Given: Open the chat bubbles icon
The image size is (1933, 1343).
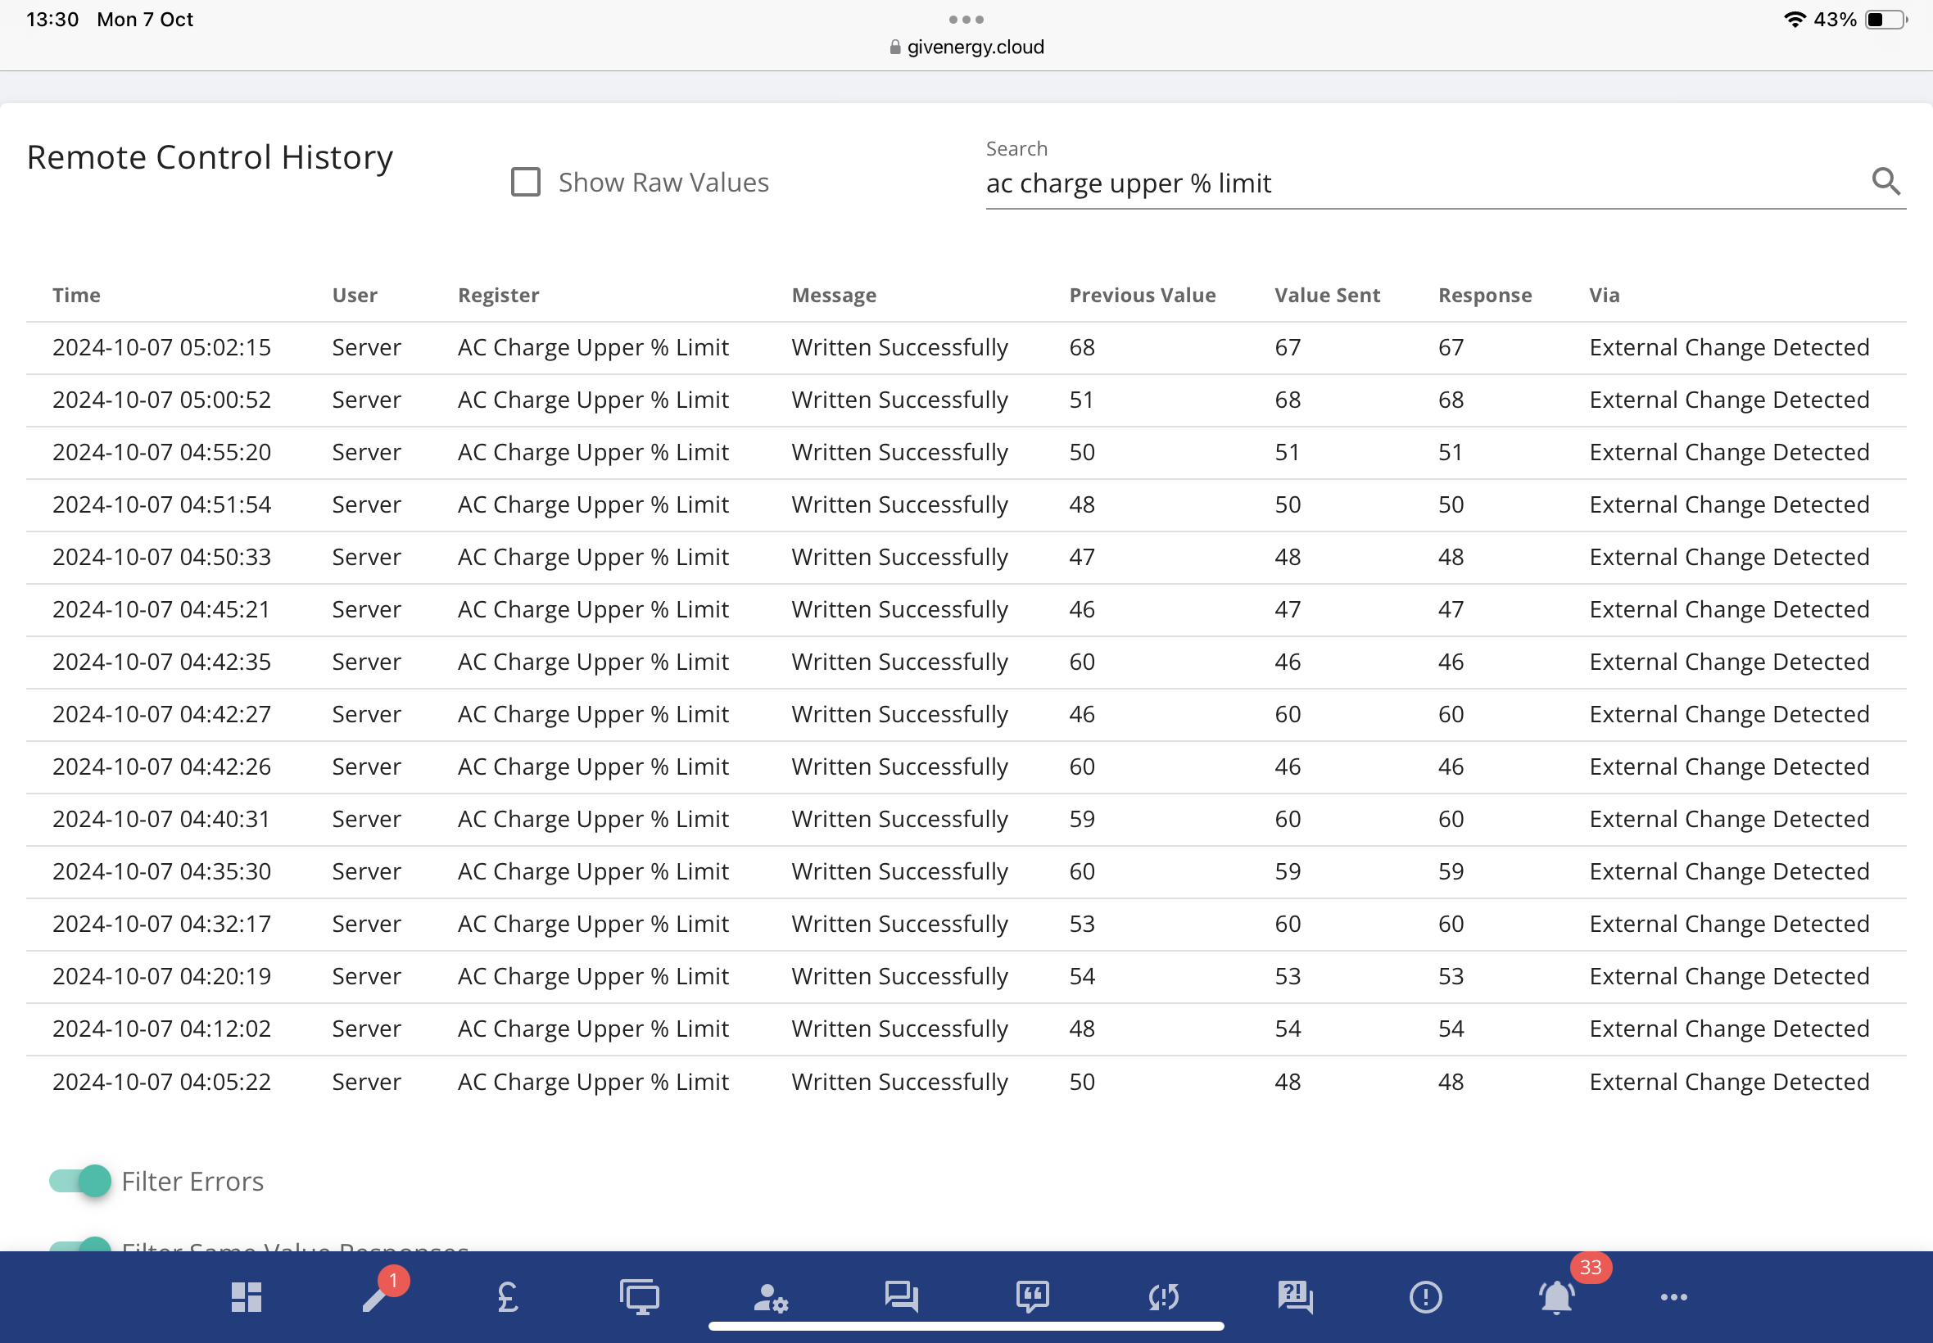Looking at the screenshot, I should coord(901,1296).
